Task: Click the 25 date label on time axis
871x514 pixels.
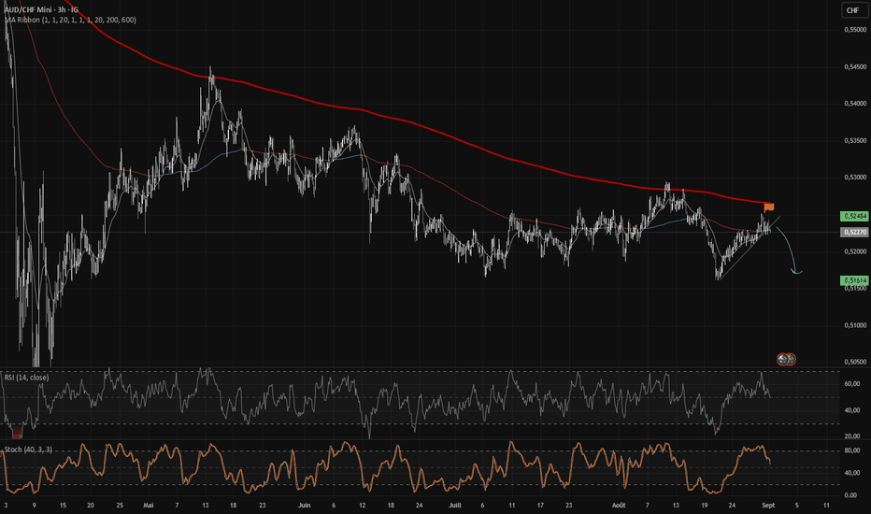Action: coord(120,505)
